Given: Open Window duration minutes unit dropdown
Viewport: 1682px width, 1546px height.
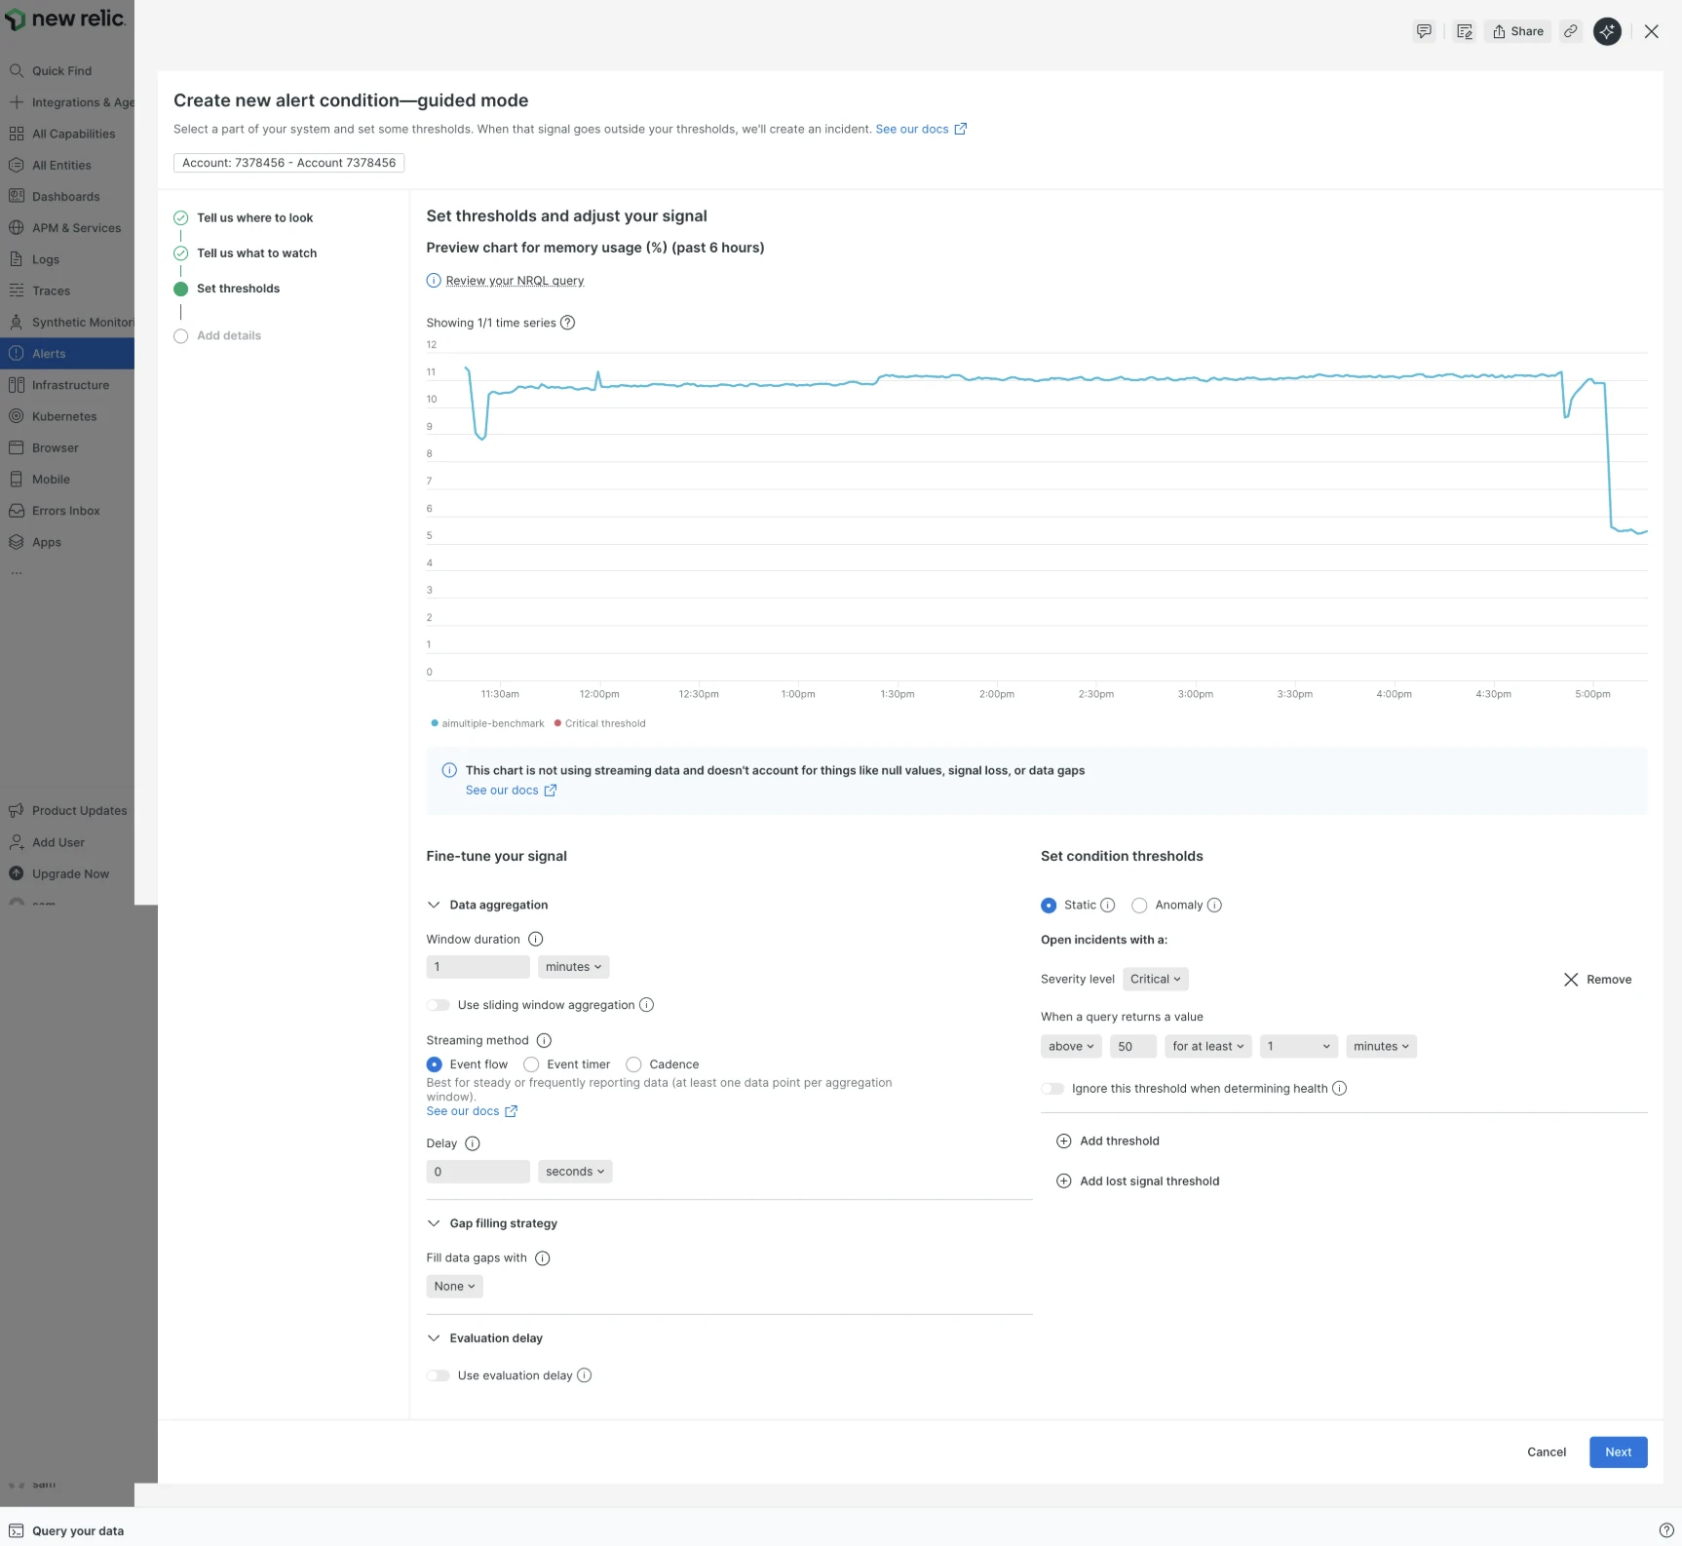Looking at the screenshot, I should tap(573, 967).
